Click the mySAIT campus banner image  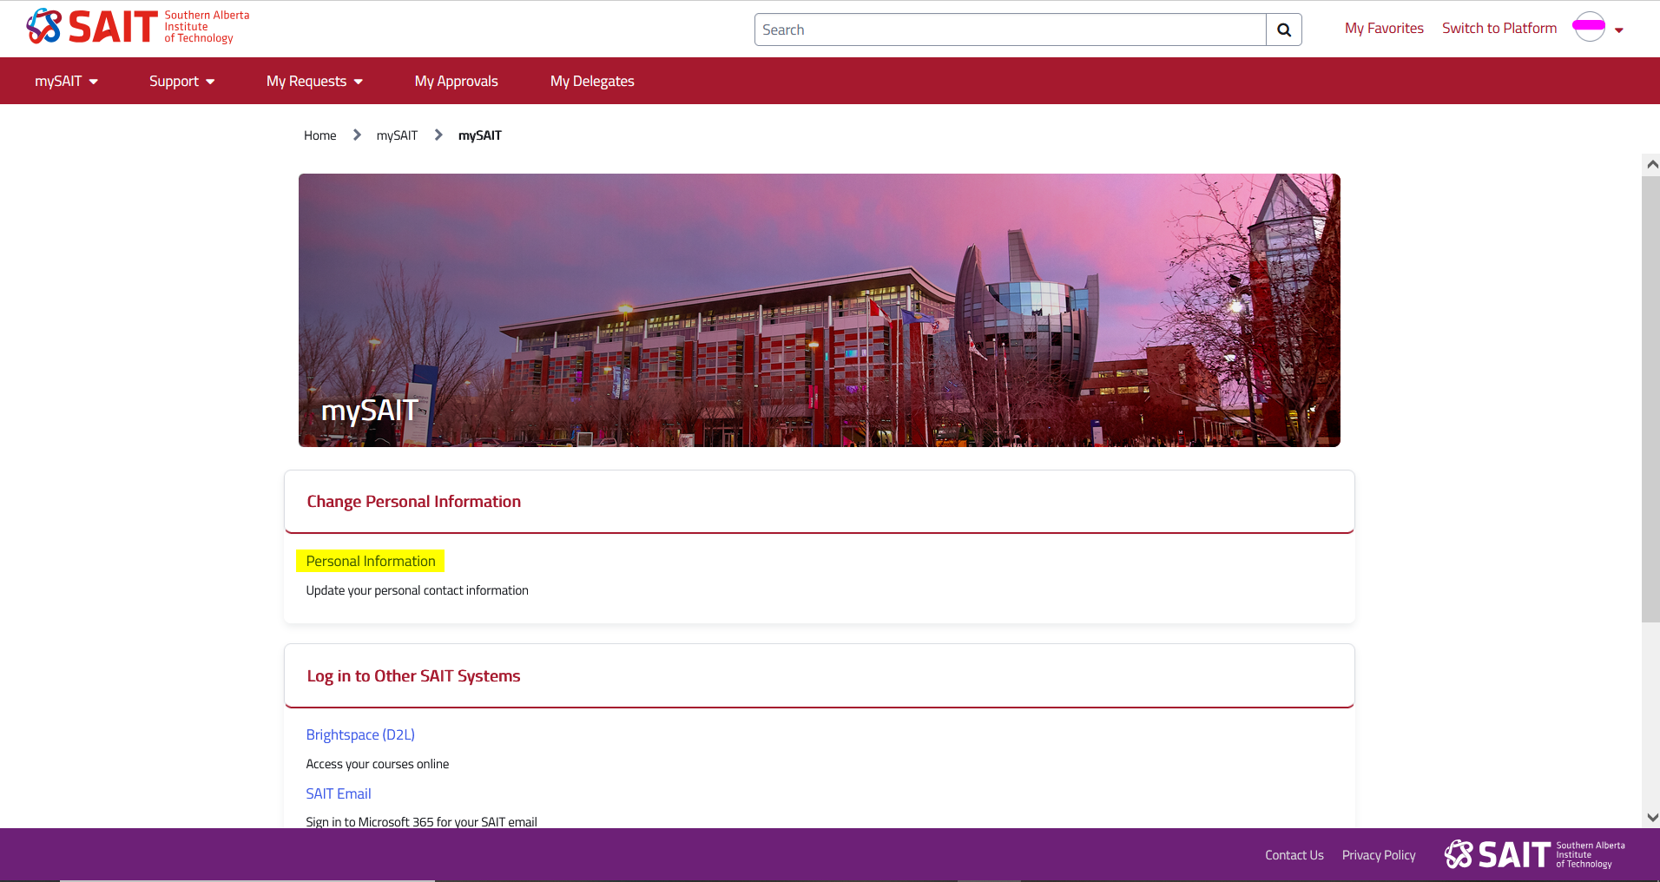coord(819,310)
